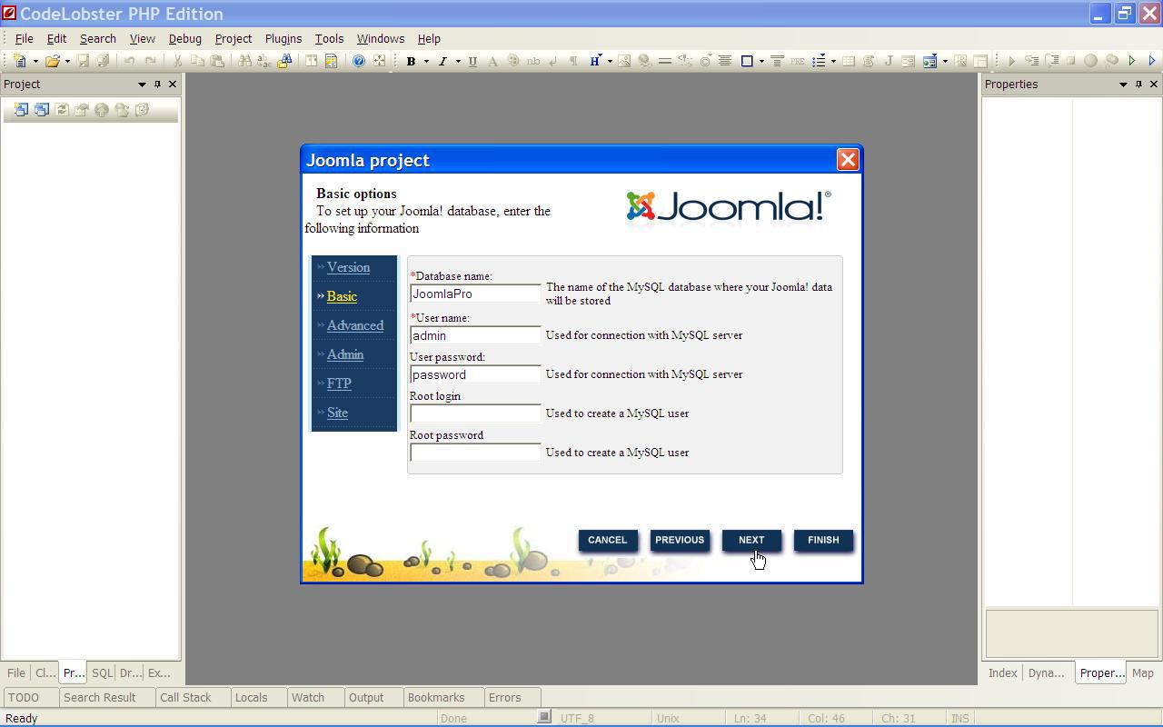Click the PREVIOUS button
Viewport: 1163px width, 727px height.
pos(680,540)
